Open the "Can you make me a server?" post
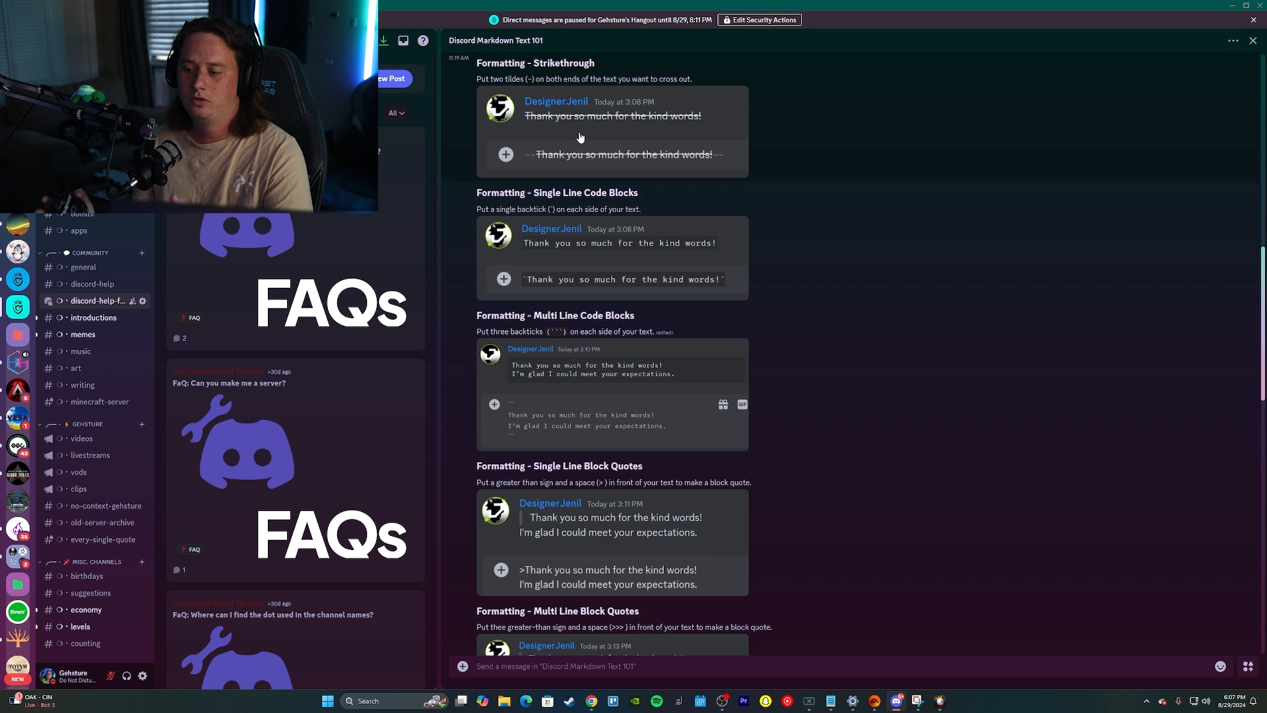The image size is (1267, 713). pyautogui.click(x=229, y=384)
